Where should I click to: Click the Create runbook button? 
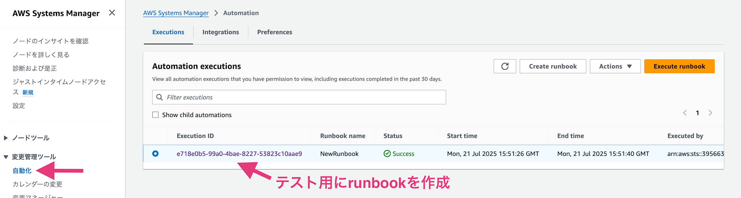(x=553, y=66)
